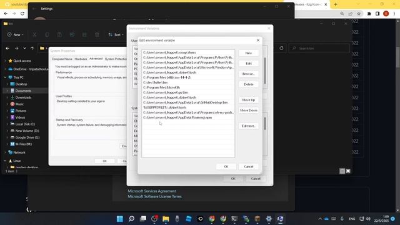Viewport: 400px width, 225px height.
Task: Open the Sort menu in File Explorer
Action: tap(116, 35)
